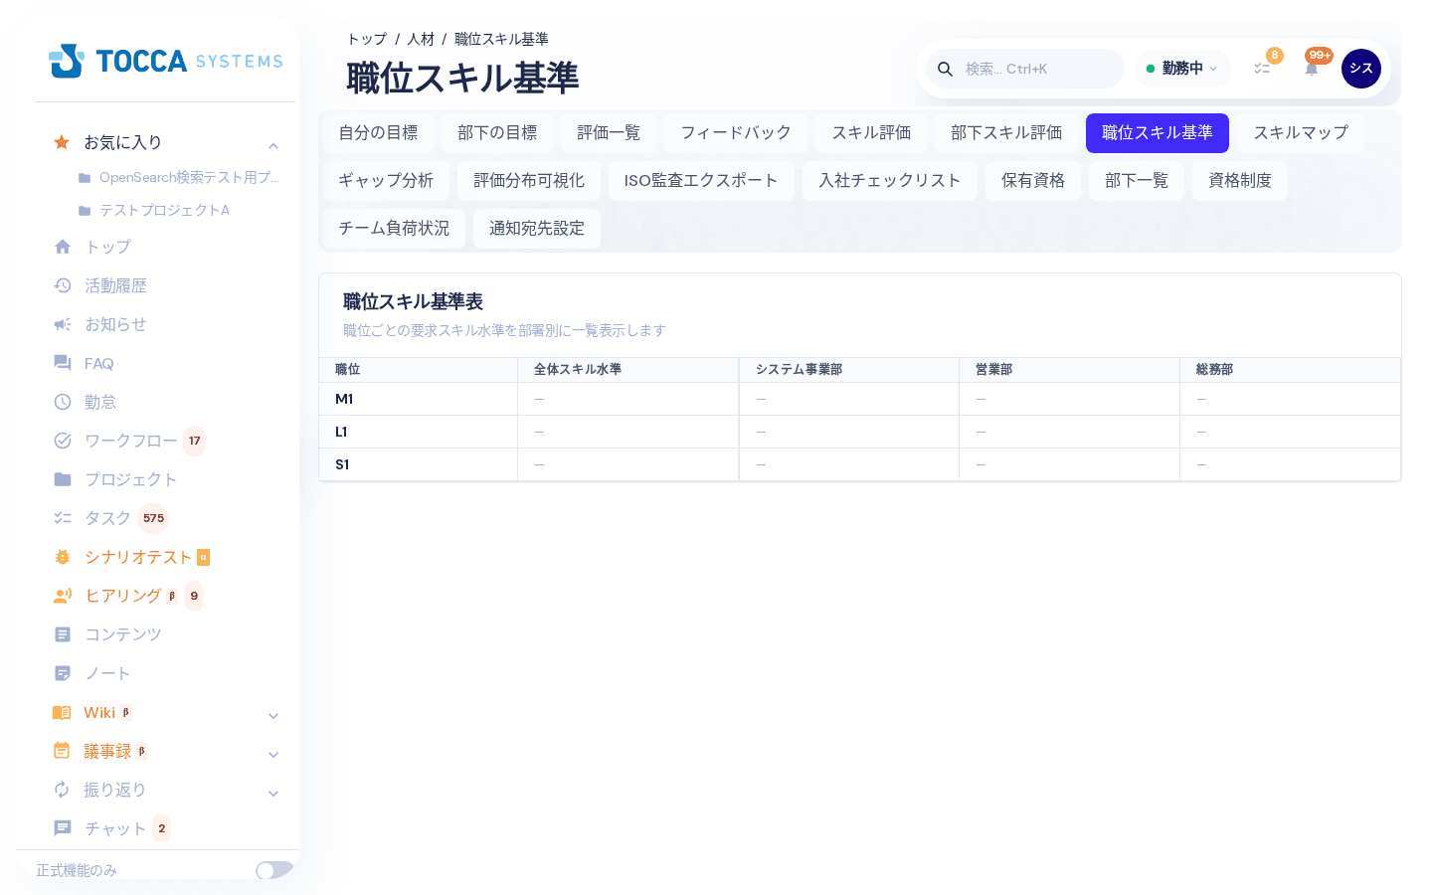Click the home icon beside トップ
The height and width of the screenshot is (895, 1432).
coord(63,247)
